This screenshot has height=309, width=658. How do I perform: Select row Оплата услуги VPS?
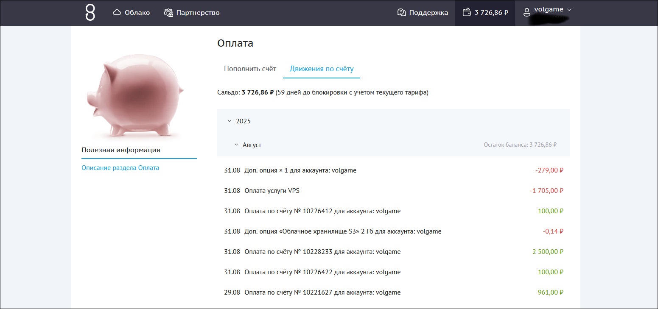pos(394,191)
